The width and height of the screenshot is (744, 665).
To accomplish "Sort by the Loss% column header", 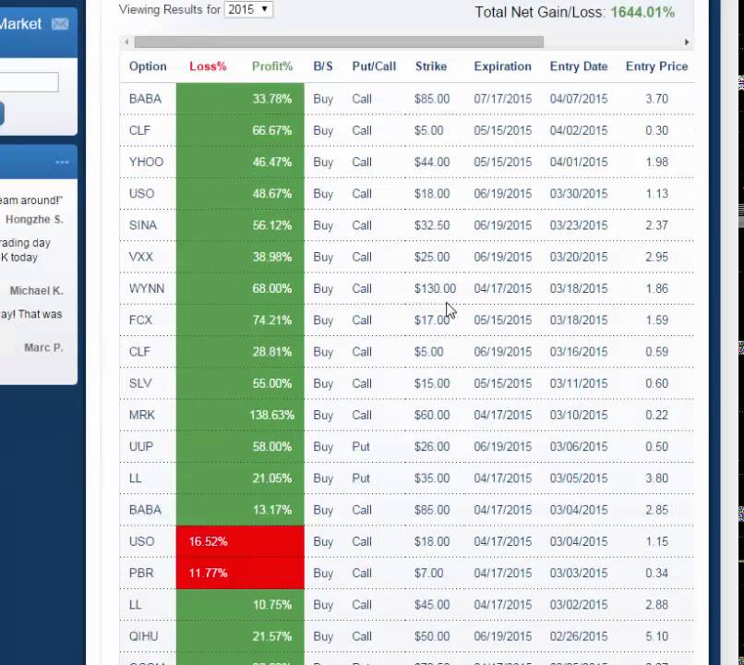I will 208,66.
